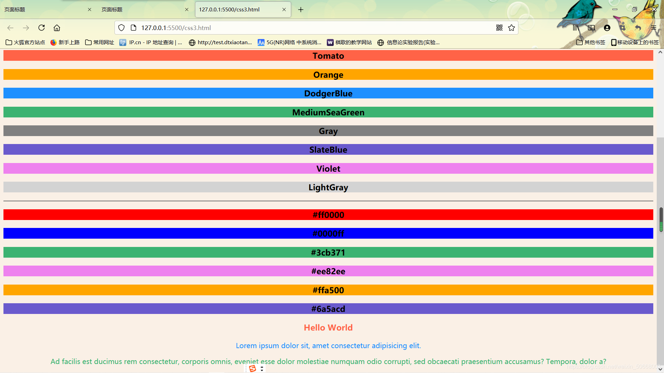This screenshot has width=664, height=373.
Task: Close the 127.0.0.1:5500/css3.html tab
Action: coord(284,10)
